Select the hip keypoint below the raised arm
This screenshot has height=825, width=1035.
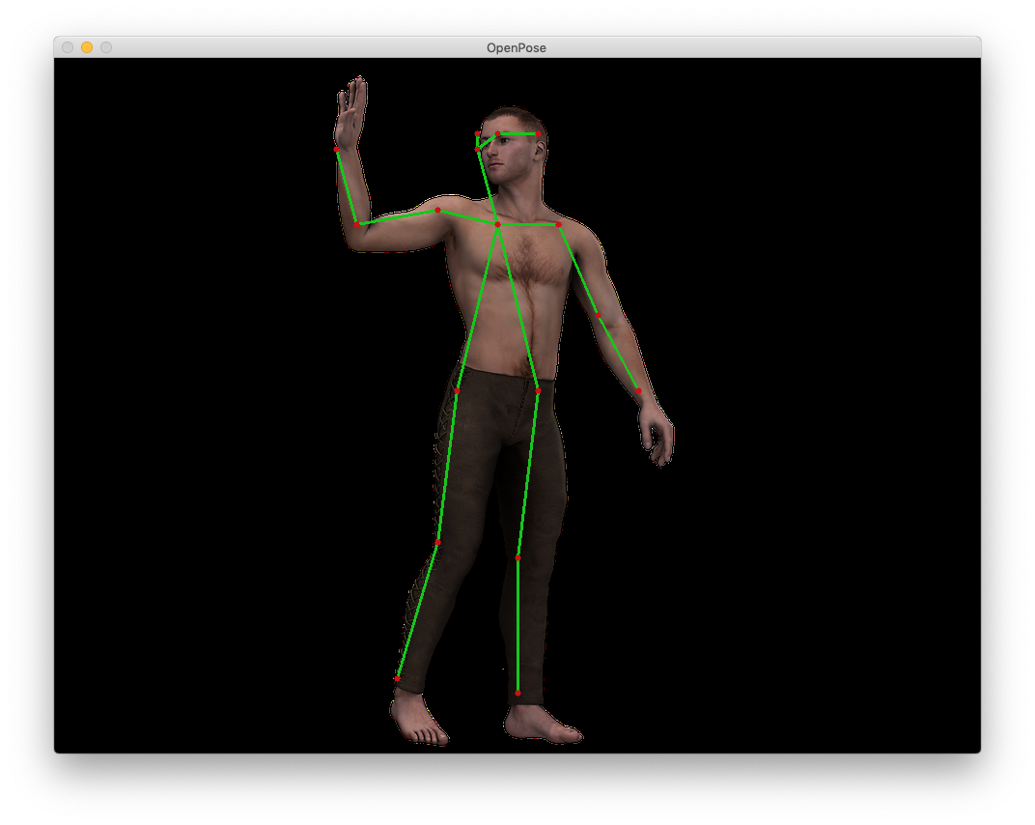[x=458, y=390]
